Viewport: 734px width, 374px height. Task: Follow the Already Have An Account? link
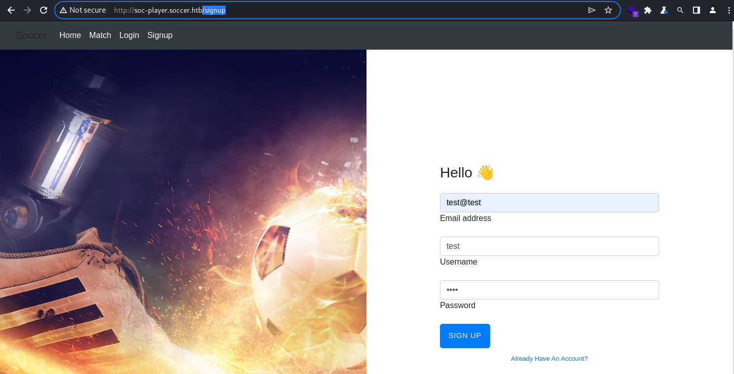(549, 359)
